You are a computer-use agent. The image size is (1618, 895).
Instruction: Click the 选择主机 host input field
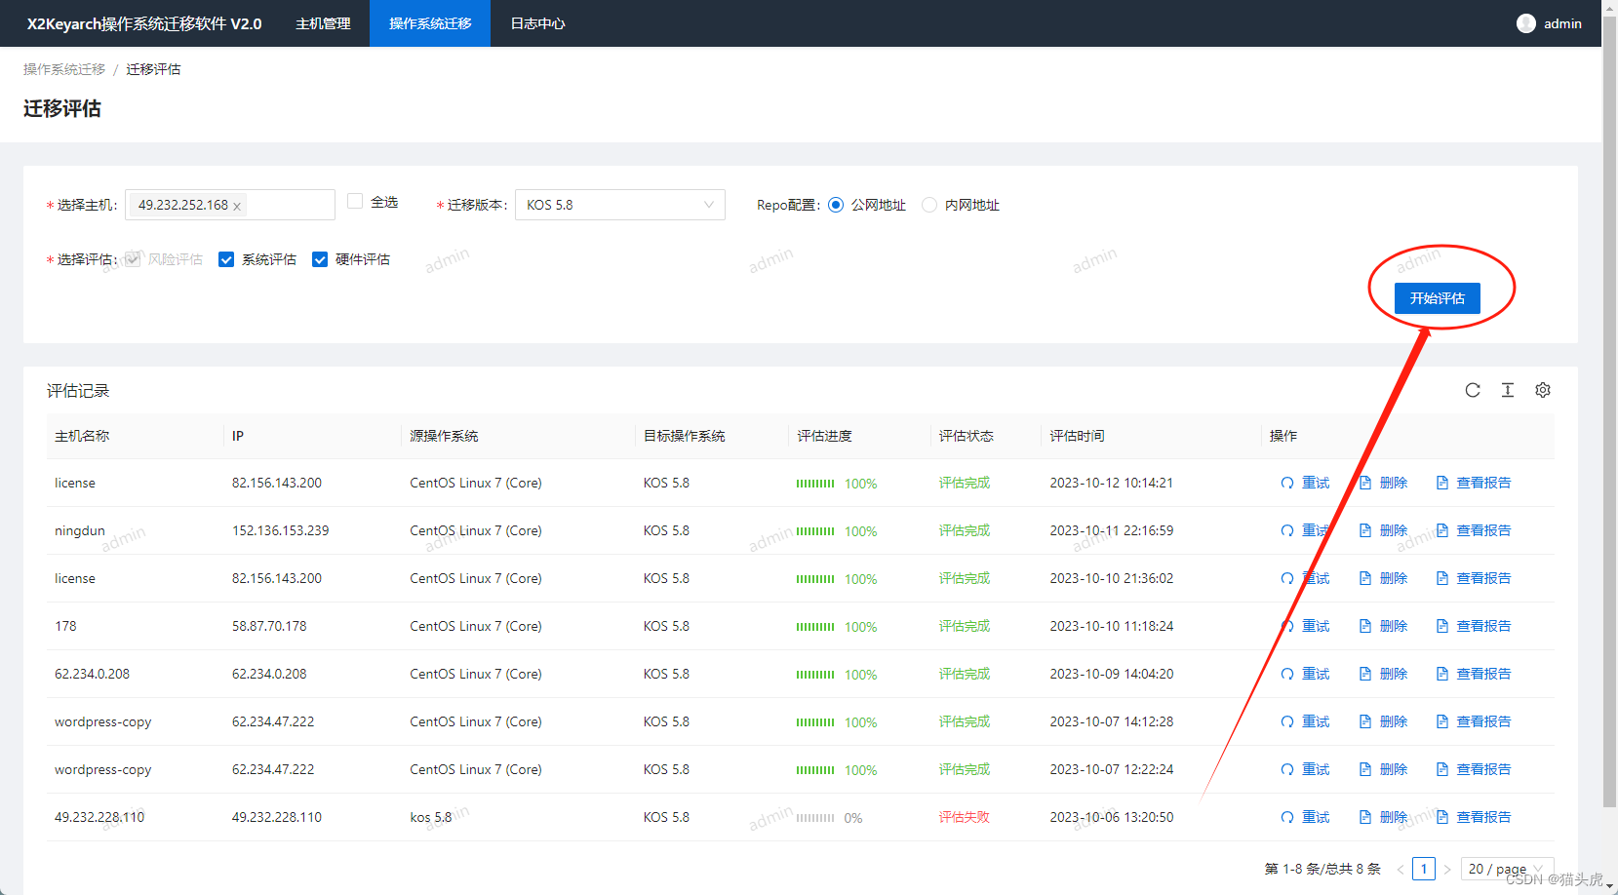tap(230, 205)
